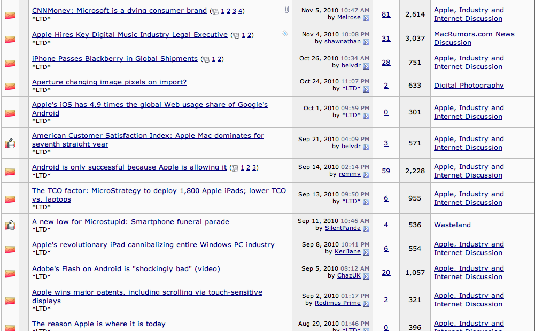Click 31 replies count link
This screenshot has height=331, width=535.
coord(386,38)
